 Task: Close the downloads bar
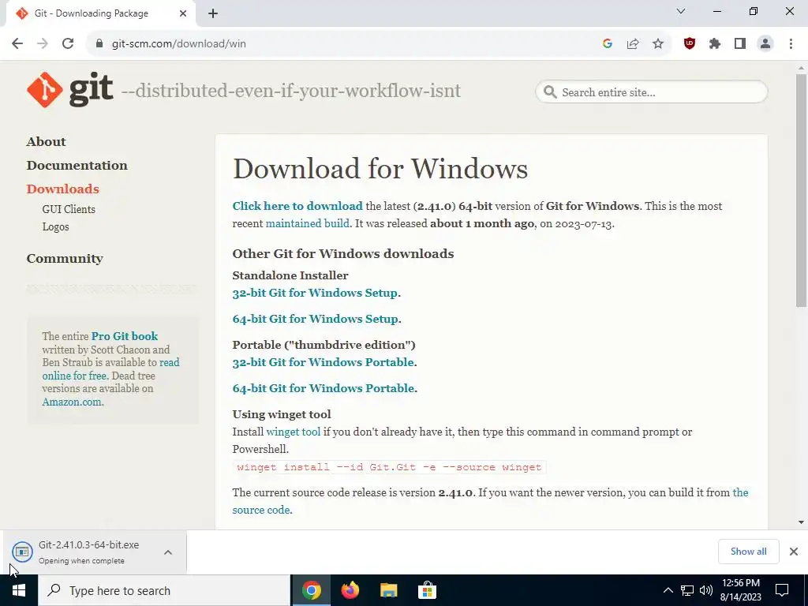794,552
